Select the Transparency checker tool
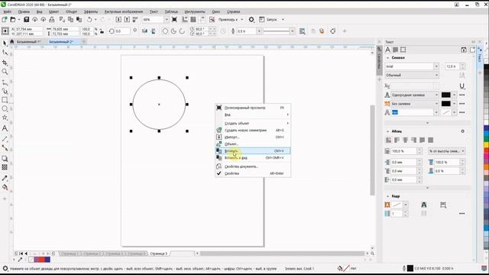Viewport: 489px width, 275px height. [5, 167]
